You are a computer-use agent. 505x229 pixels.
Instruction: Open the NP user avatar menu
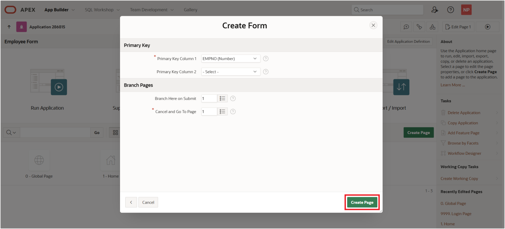(x=466, y=10)
